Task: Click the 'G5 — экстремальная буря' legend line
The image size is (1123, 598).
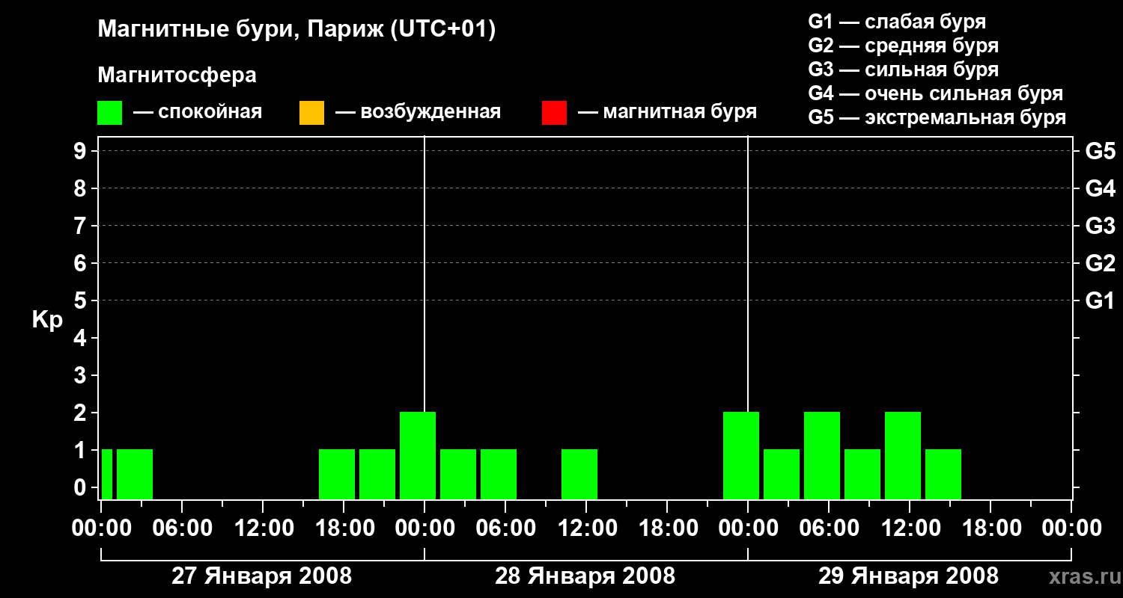Action: point(937,117)
